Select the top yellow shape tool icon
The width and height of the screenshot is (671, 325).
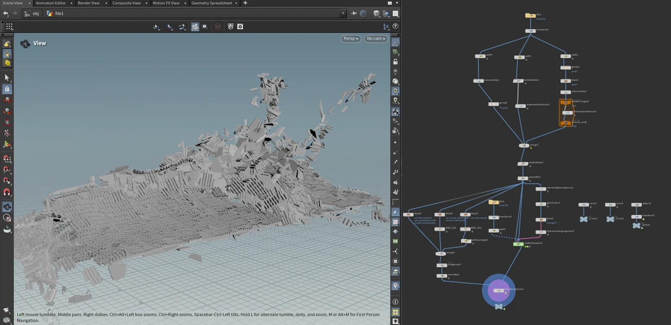click(x=7, y=44)
